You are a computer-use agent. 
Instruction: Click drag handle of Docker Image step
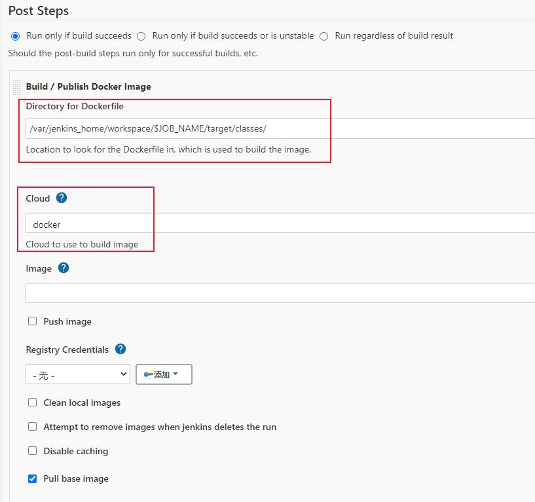click(16, 87)
